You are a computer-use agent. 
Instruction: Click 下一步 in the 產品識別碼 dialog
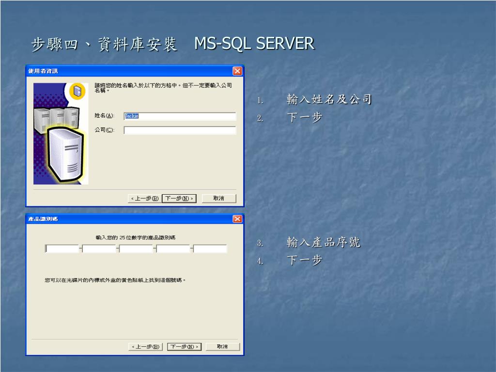tap(184, 347)
